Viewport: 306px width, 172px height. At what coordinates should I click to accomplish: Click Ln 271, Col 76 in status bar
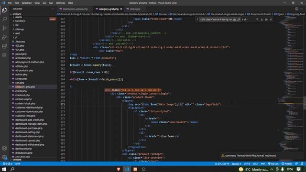[222, 164]
